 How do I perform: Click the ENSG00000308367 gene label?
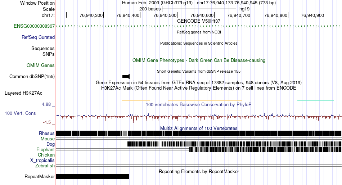point(34,26)
